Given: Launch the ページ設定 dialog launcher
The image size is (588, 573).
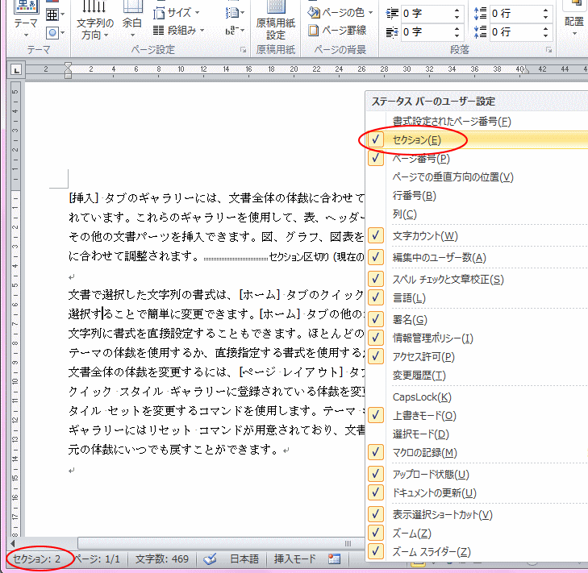Looking at the screenshot, I should pos(244,50).
